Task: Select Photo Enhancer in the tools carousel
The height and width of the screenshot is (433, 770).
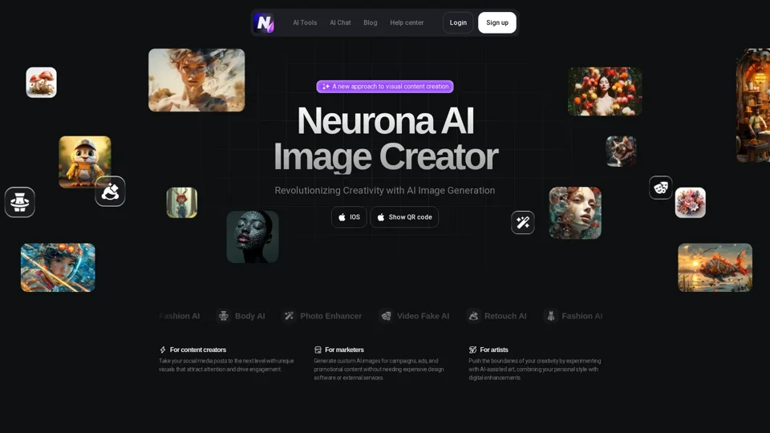Action: coord(322,316)
